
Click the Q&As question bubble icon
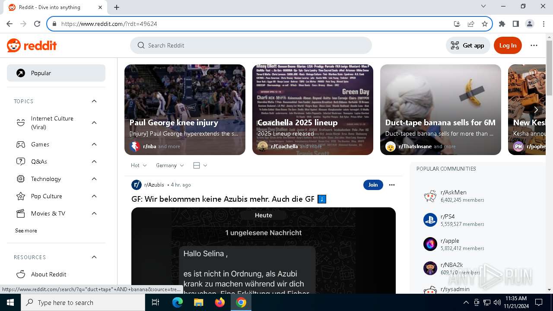coord(21,162)
